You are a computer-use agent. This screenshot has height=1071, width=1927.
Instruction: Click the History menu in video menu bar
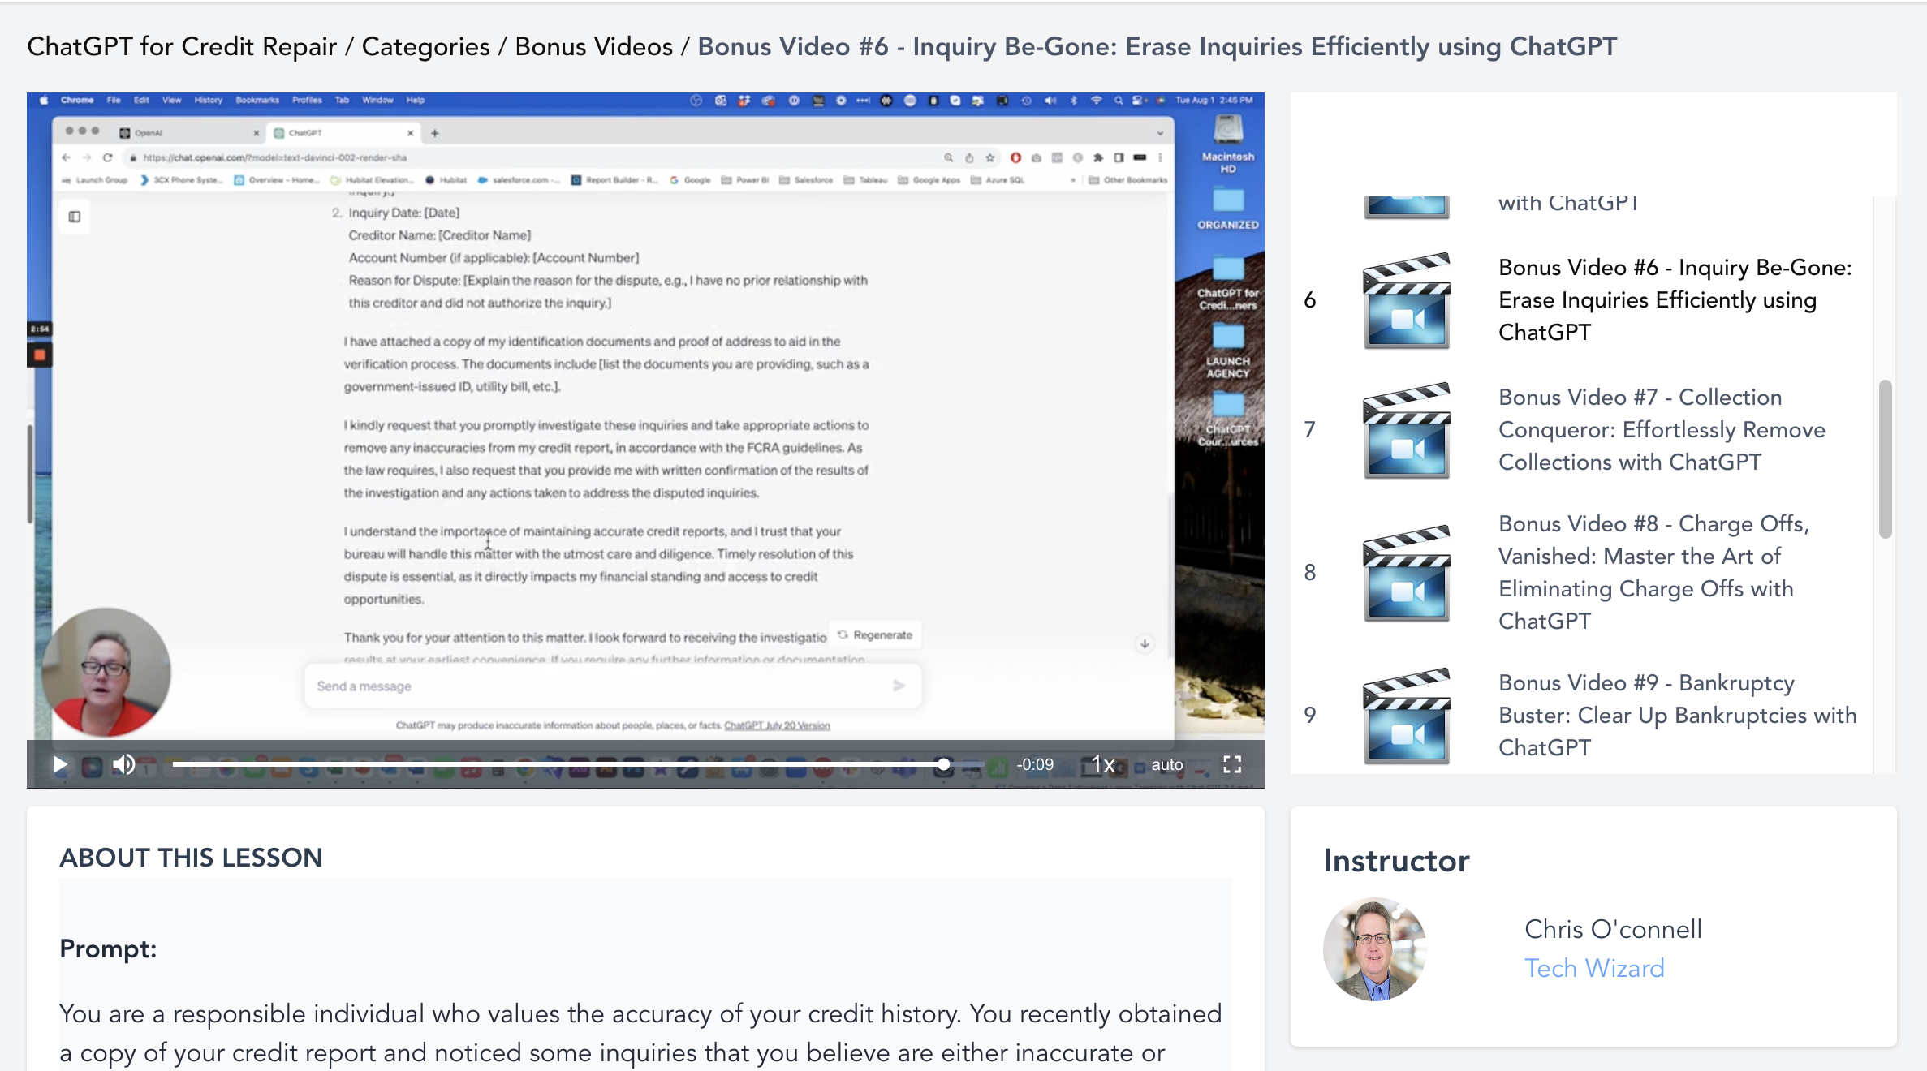click(208, 101)
